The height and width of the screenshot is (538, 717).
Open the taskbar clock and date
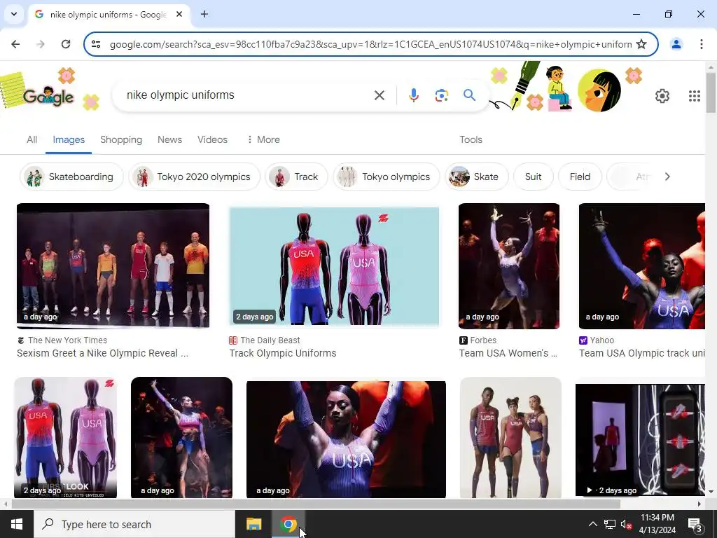tap(657, 524)
